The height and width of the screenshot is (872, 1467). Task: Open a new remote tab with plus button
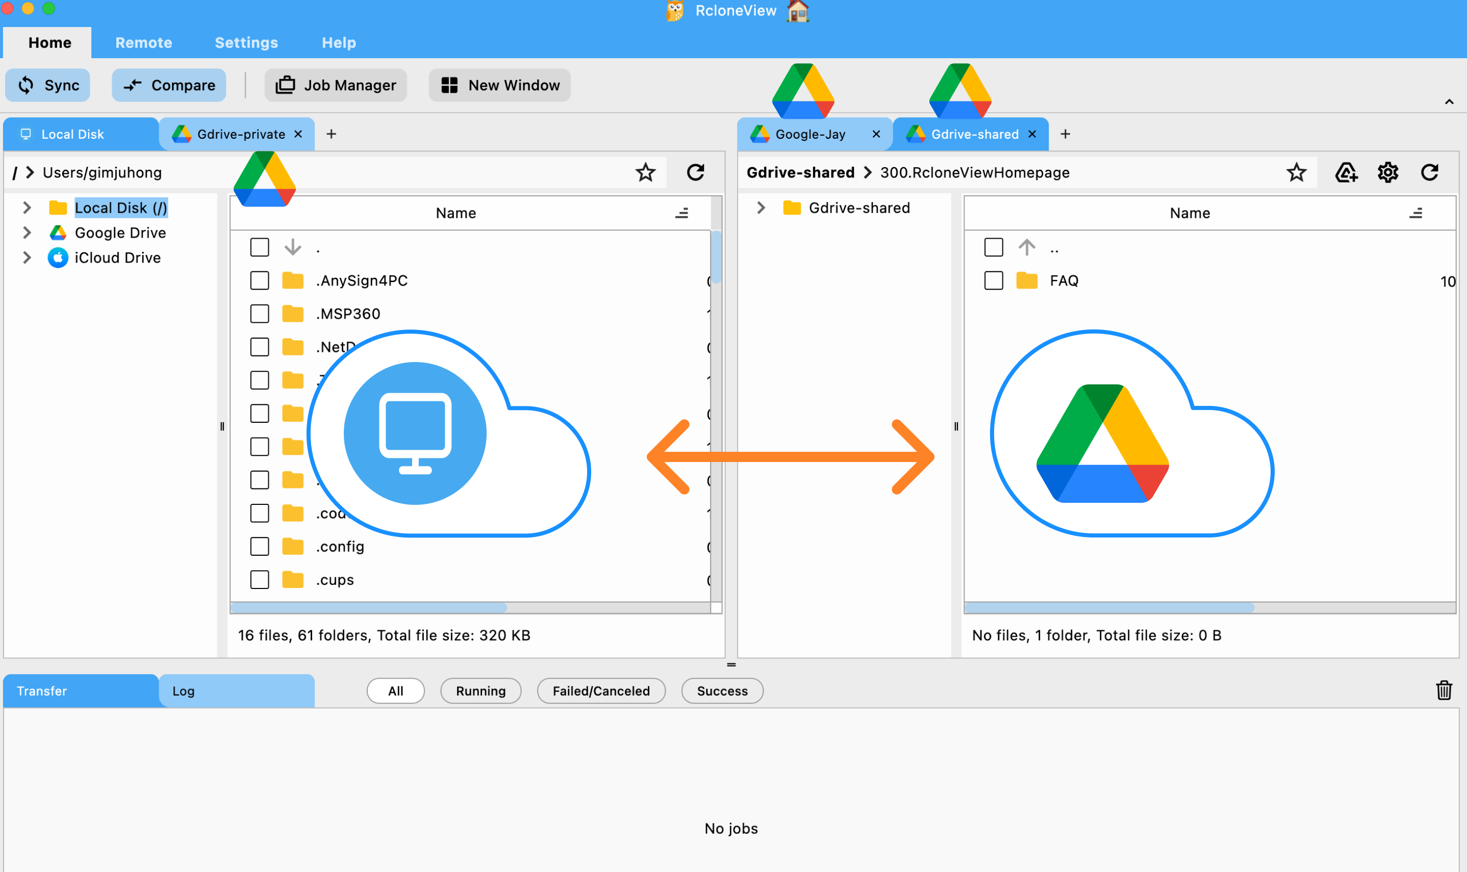tap(1065, 134)
